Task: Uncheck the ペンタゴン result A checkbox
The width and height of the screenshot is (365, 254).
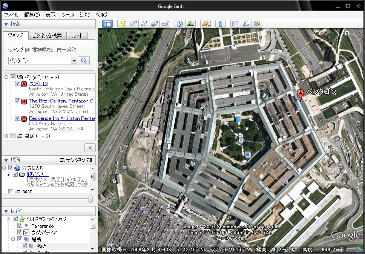Action: [x=17, y=83]
